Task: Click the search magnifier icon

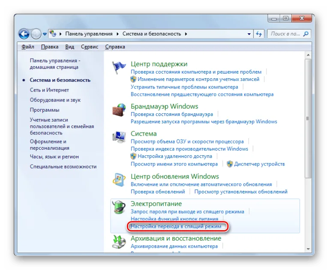Action: 306,34
